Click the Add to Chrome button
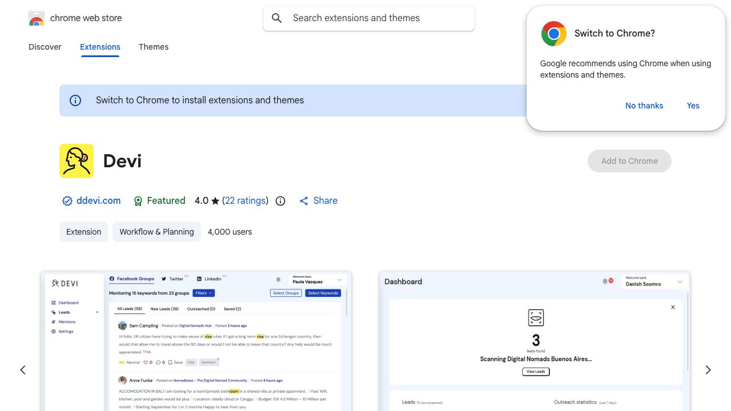The width and height of the screenshot is (731, 411). click(629, 161)
